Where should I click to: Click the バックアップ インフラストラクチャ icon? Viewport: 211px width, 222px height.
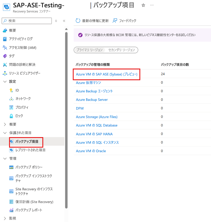(11, 178)
